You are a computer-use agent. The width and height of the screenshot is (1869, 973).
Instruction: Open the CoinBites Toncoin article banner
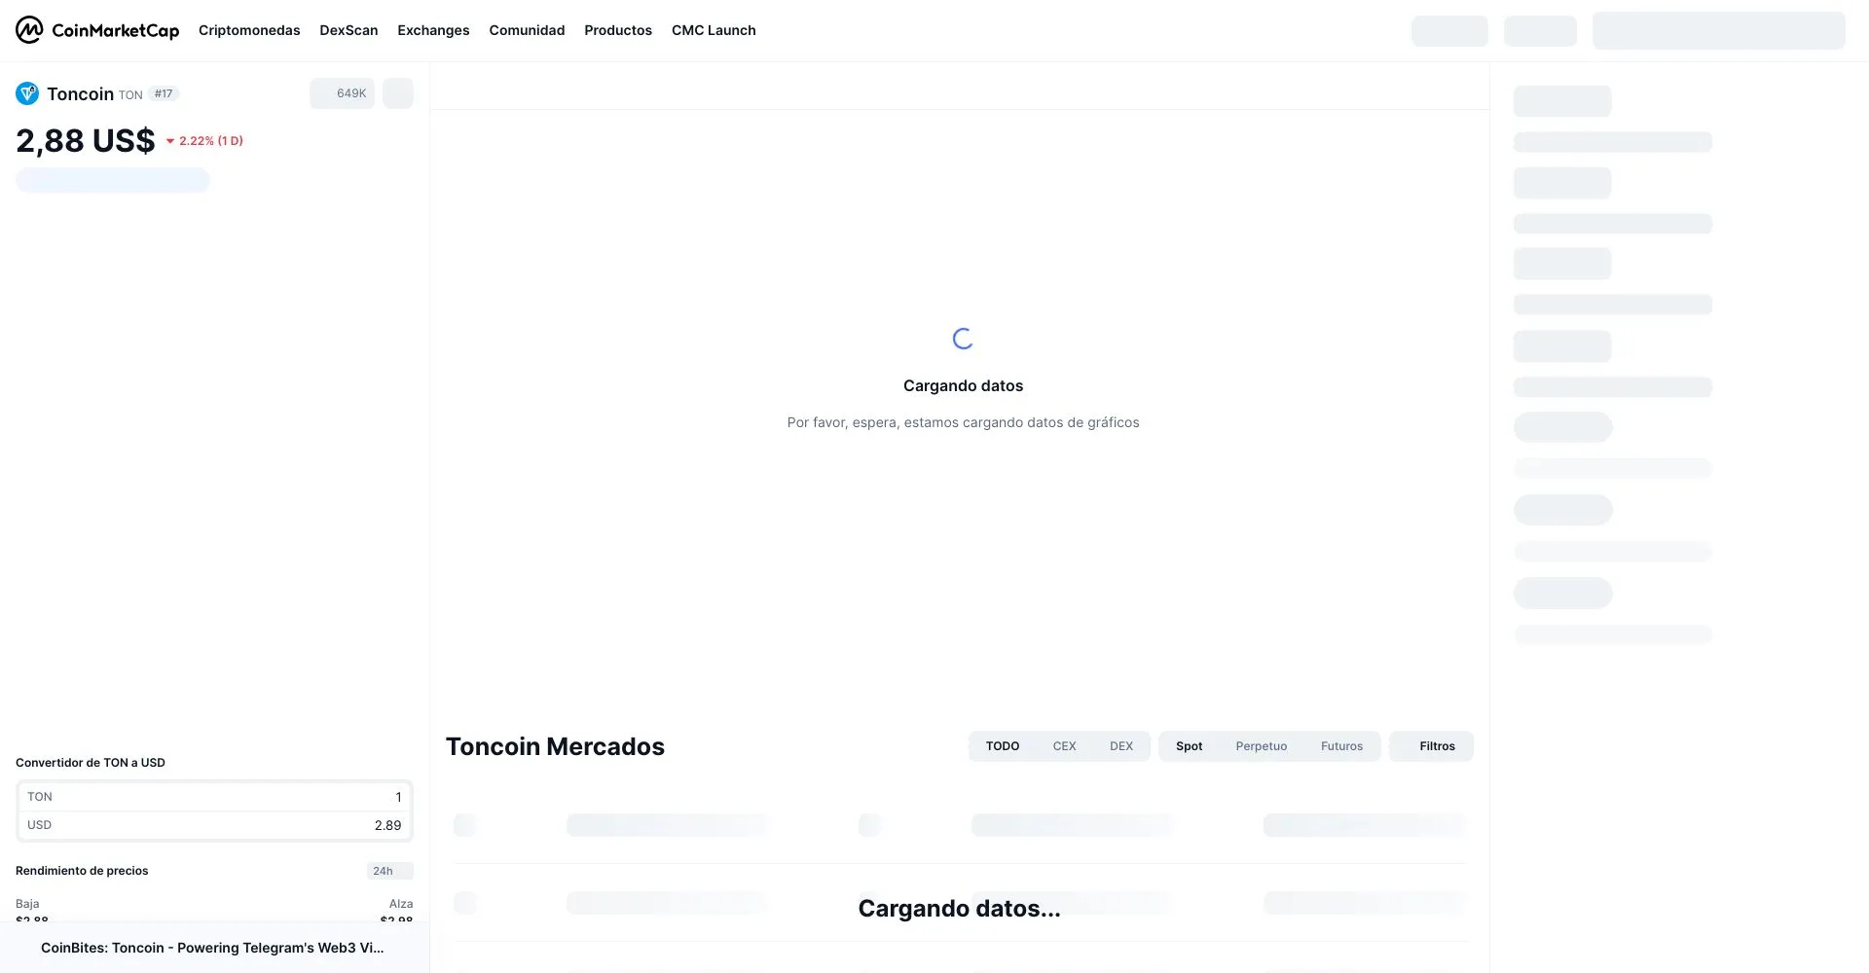212,948
